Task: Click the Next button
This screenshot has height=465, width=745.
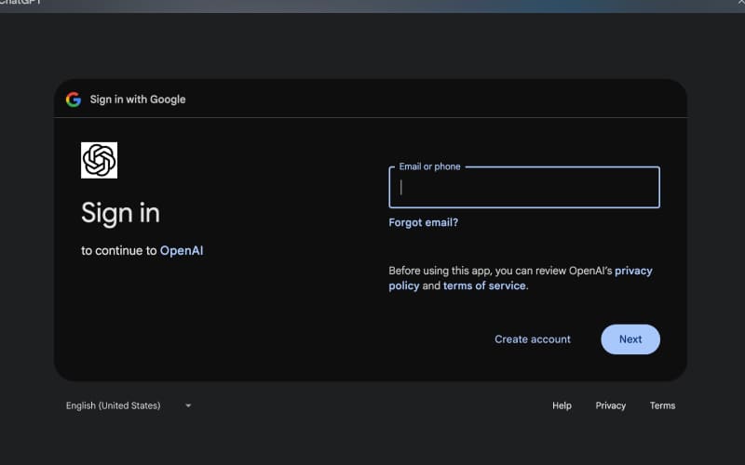Action: point(630,339)
